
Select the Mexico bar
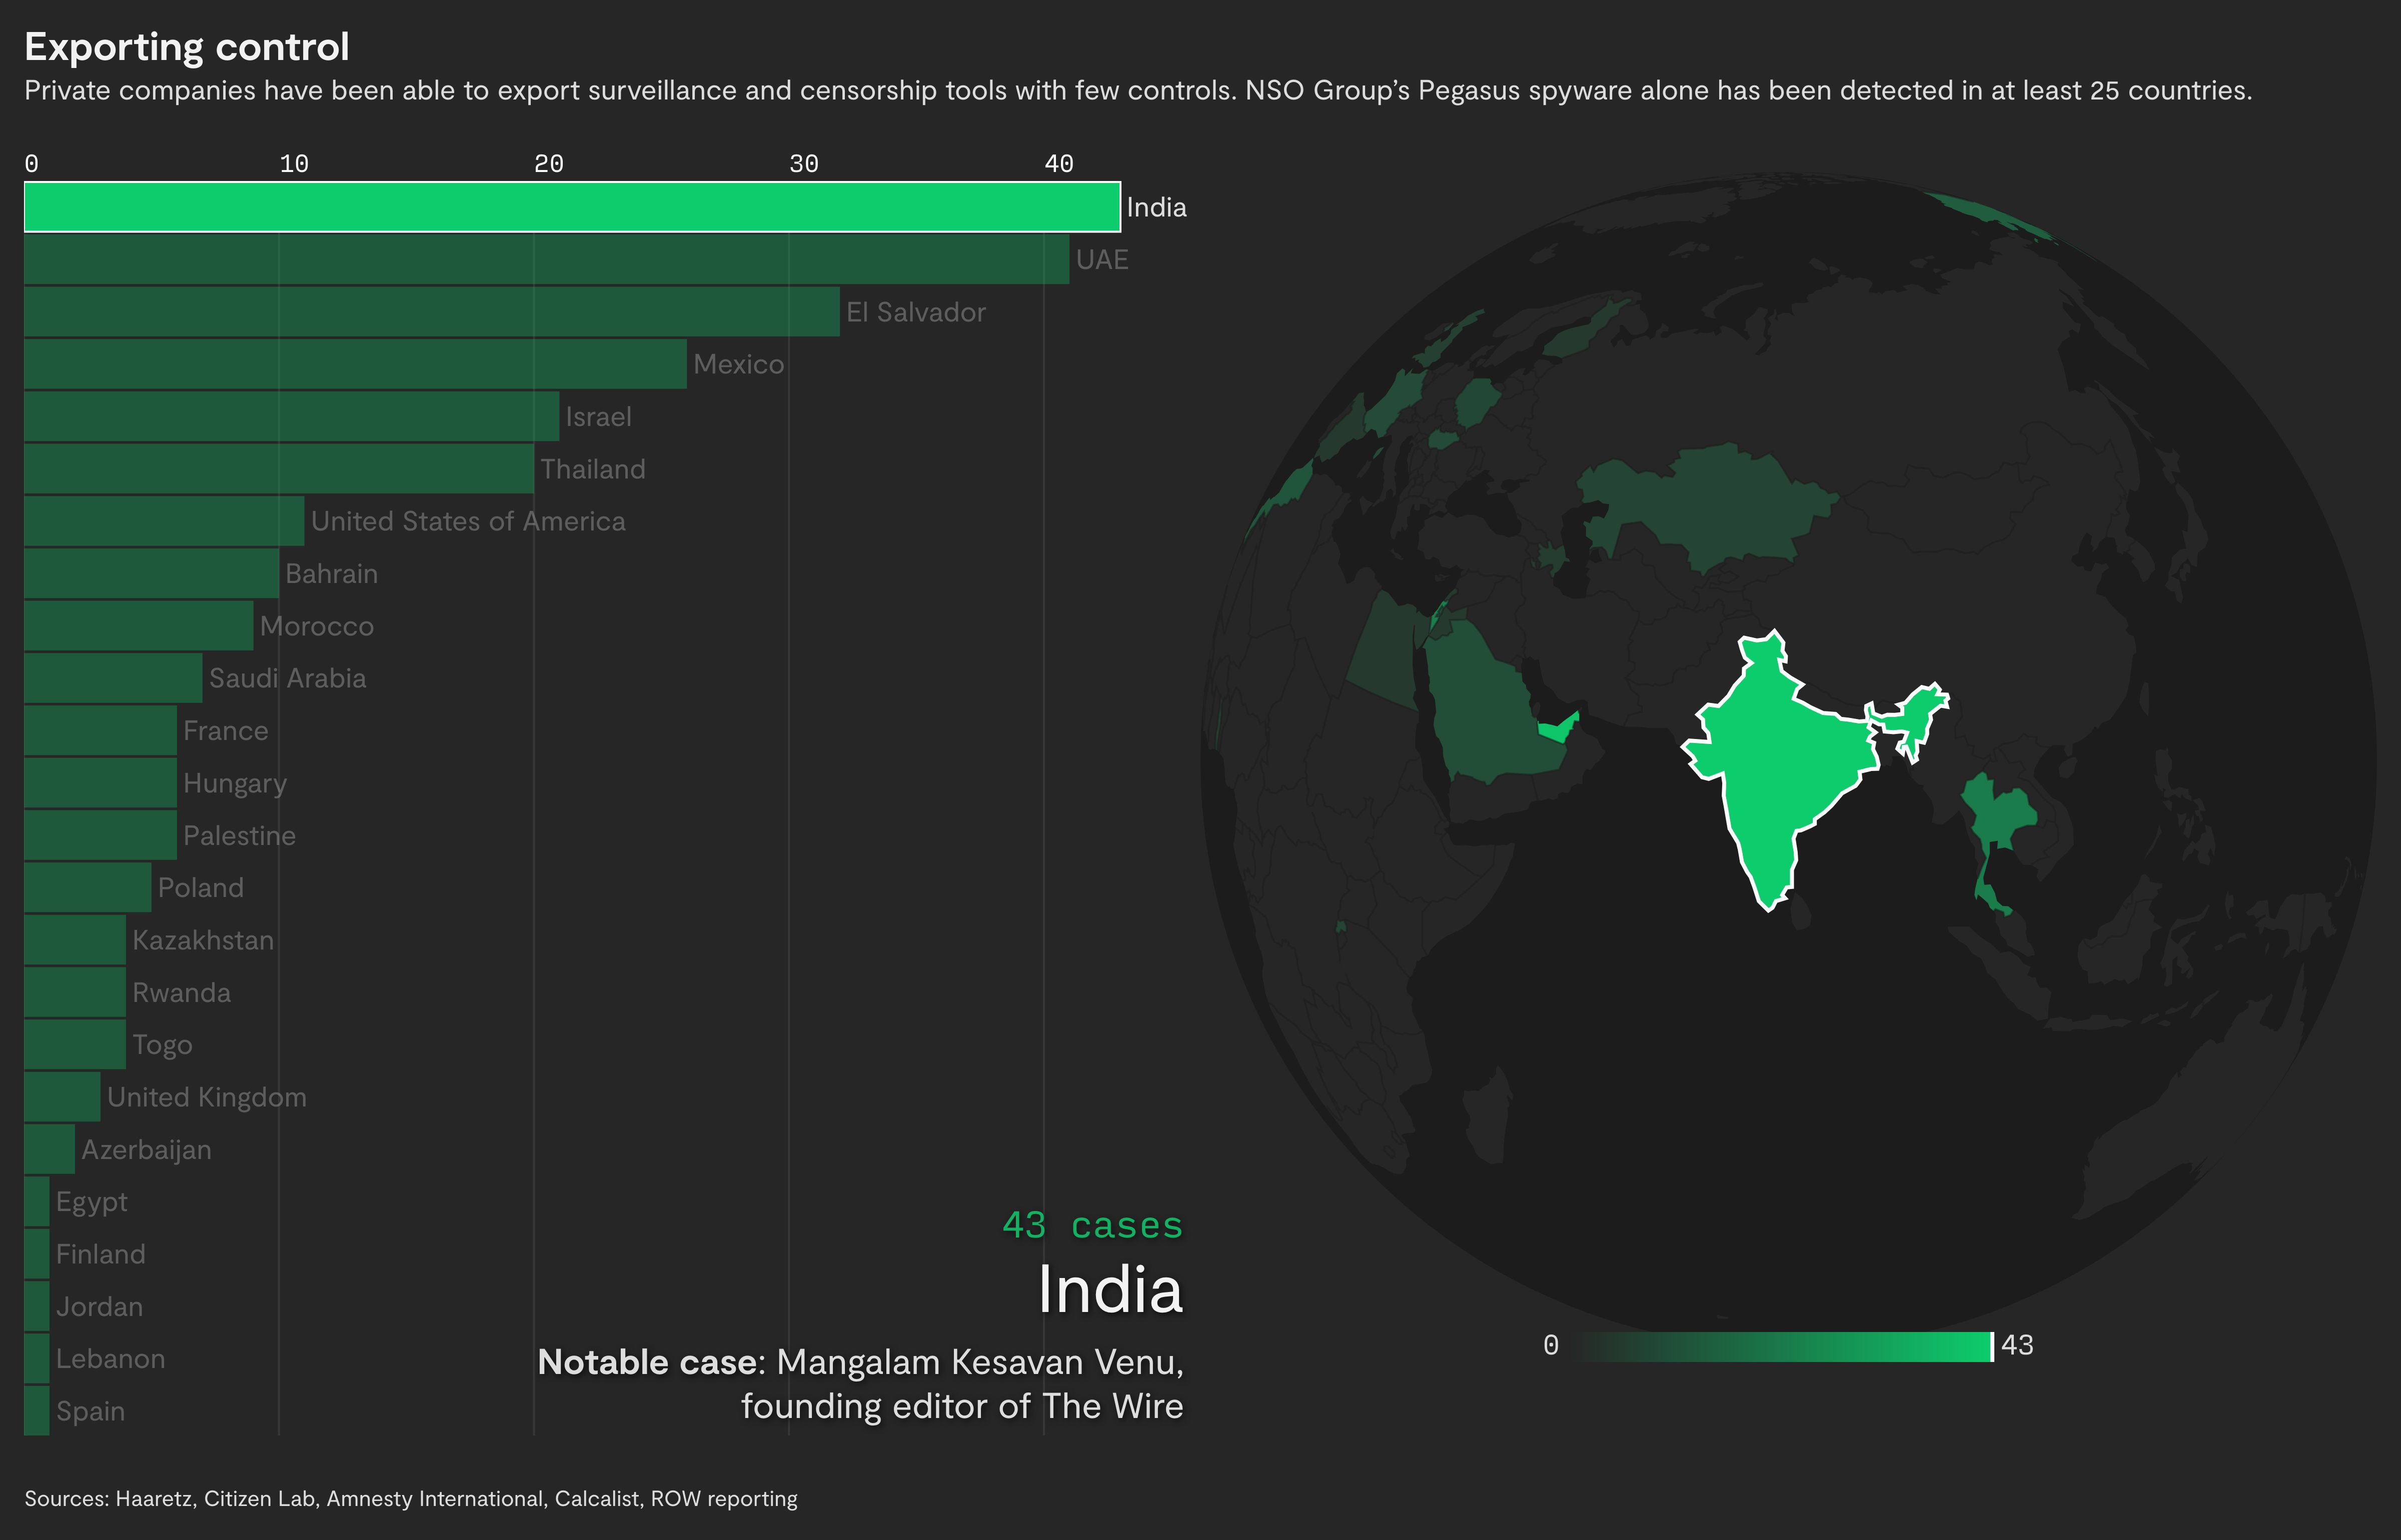[355, 364]
